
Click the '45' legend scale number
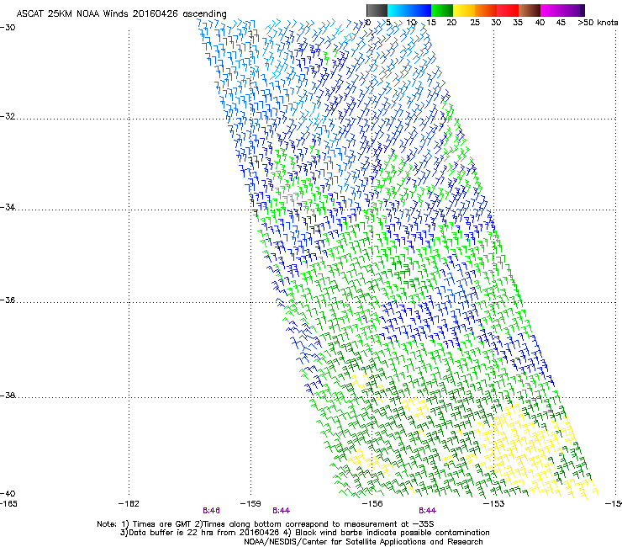pos(561,23)
